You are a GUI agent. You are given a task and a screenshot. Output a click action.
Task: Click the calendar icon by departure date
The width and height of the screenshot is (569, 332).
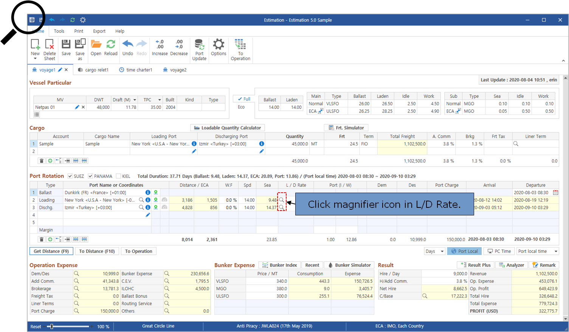tap(555, 192)
